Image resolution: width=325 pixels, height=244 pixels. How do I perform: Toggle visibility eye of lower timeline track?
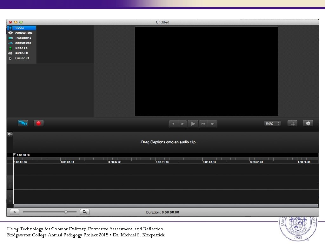tap(10, 196)
